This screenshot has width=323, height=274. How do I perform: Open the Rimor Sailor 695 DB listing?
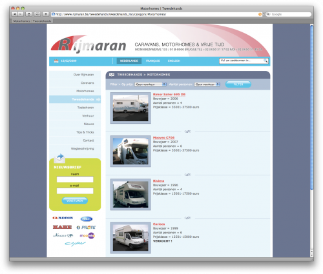(x=169, y=94)
